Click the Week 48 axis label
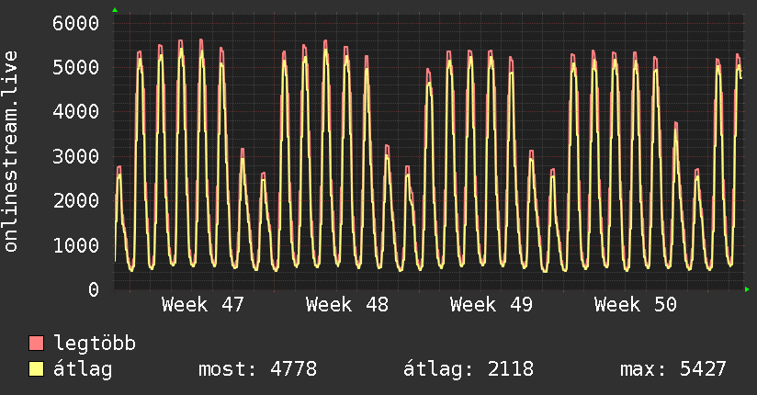The width and height of the screenshot is (757, 395). tap(347, 305)
